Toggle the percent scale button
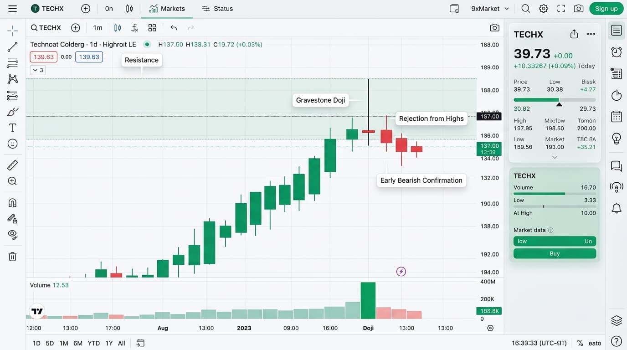 pyautogui.click(x=580, y=343)
